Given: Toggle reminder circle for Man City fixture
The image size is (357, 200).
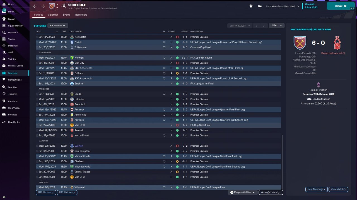Looking at the screenshot, I should (37, 63).
